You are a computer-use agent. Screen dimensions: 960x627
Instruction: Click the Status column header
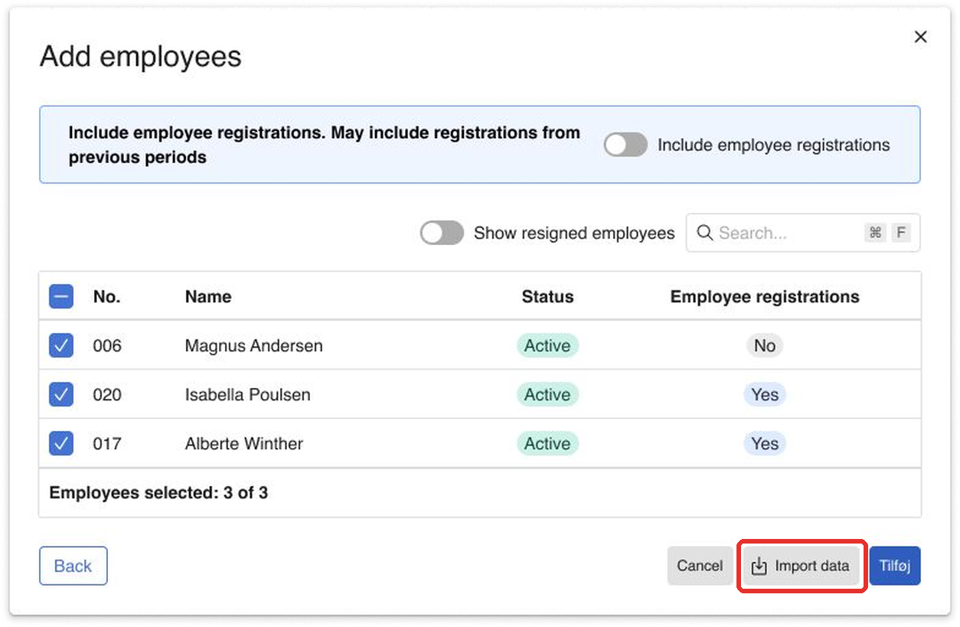(x=547, y=296)
